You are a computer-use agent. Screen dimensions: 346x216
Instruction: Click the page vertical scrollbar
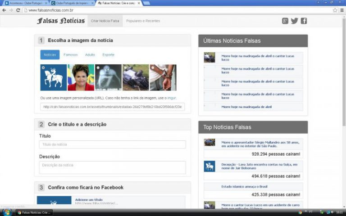click(x=344, y=73)
